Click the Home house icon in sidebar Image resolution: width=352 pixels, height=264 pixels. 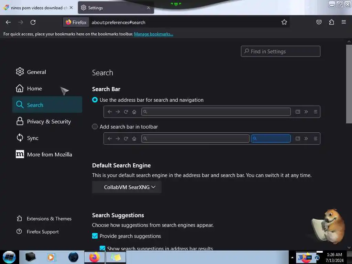[x=20, y=88]
